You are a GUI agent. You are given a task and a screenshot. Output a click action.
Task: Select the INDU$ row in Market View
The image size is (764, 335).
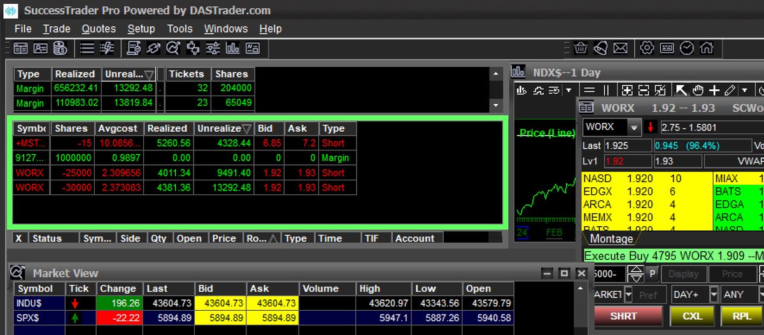[263, 303]
